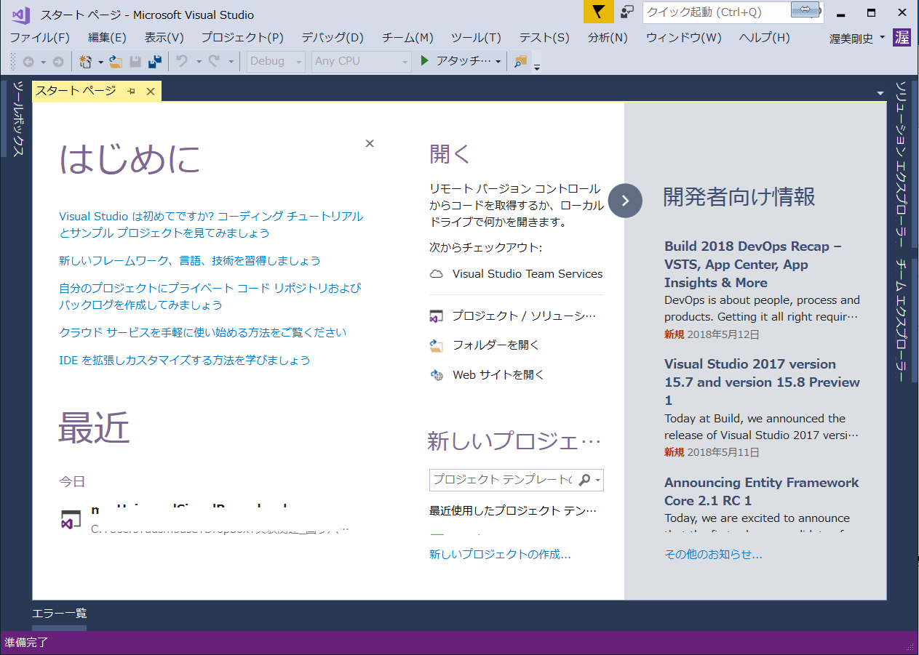Open the クラウド サービスを手軽に使い始める方法 link
Screen dimensions: 919x655
pyautogui.click(x=203, y=332)
